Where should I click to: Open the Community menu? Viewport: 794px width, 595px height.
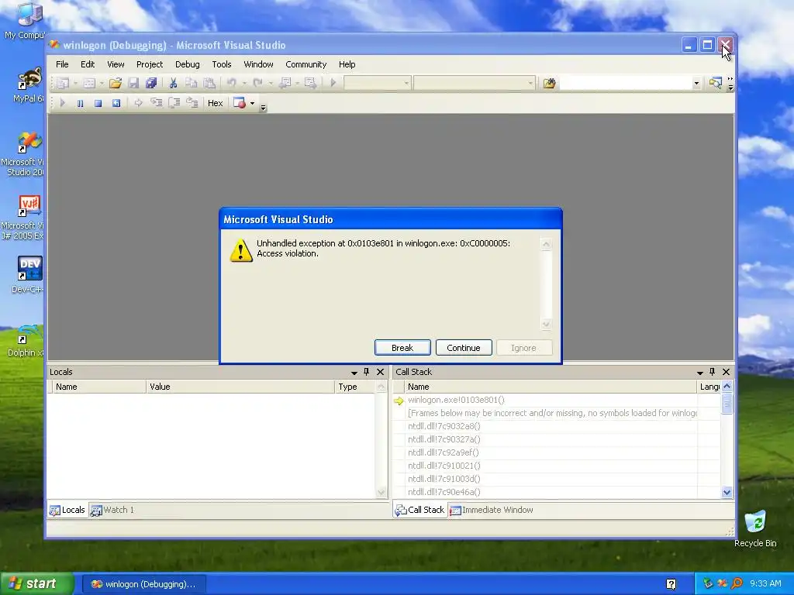pos(306,64)
